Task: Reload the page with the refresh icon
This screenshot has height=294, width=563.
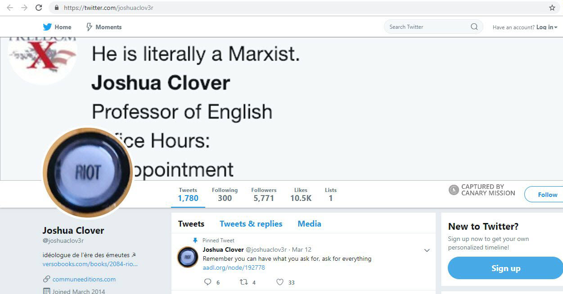Action: point(39,8)
